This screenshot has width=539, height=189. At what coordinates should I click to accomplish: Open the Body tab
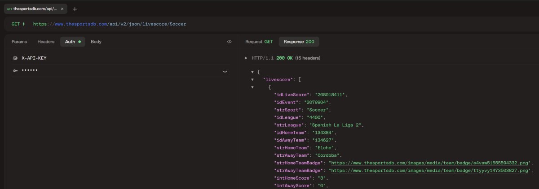(96, 42)
